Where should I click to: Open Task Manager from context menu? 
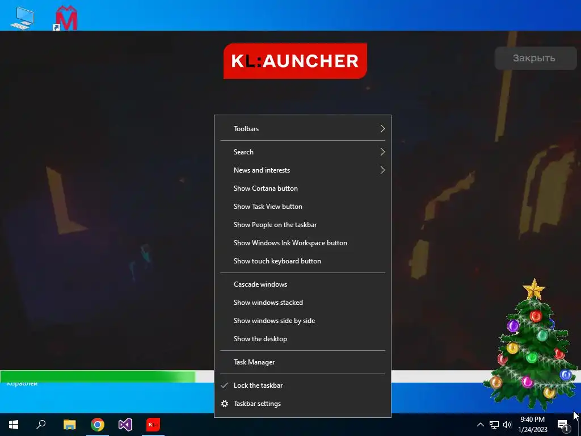coord(303,362)
